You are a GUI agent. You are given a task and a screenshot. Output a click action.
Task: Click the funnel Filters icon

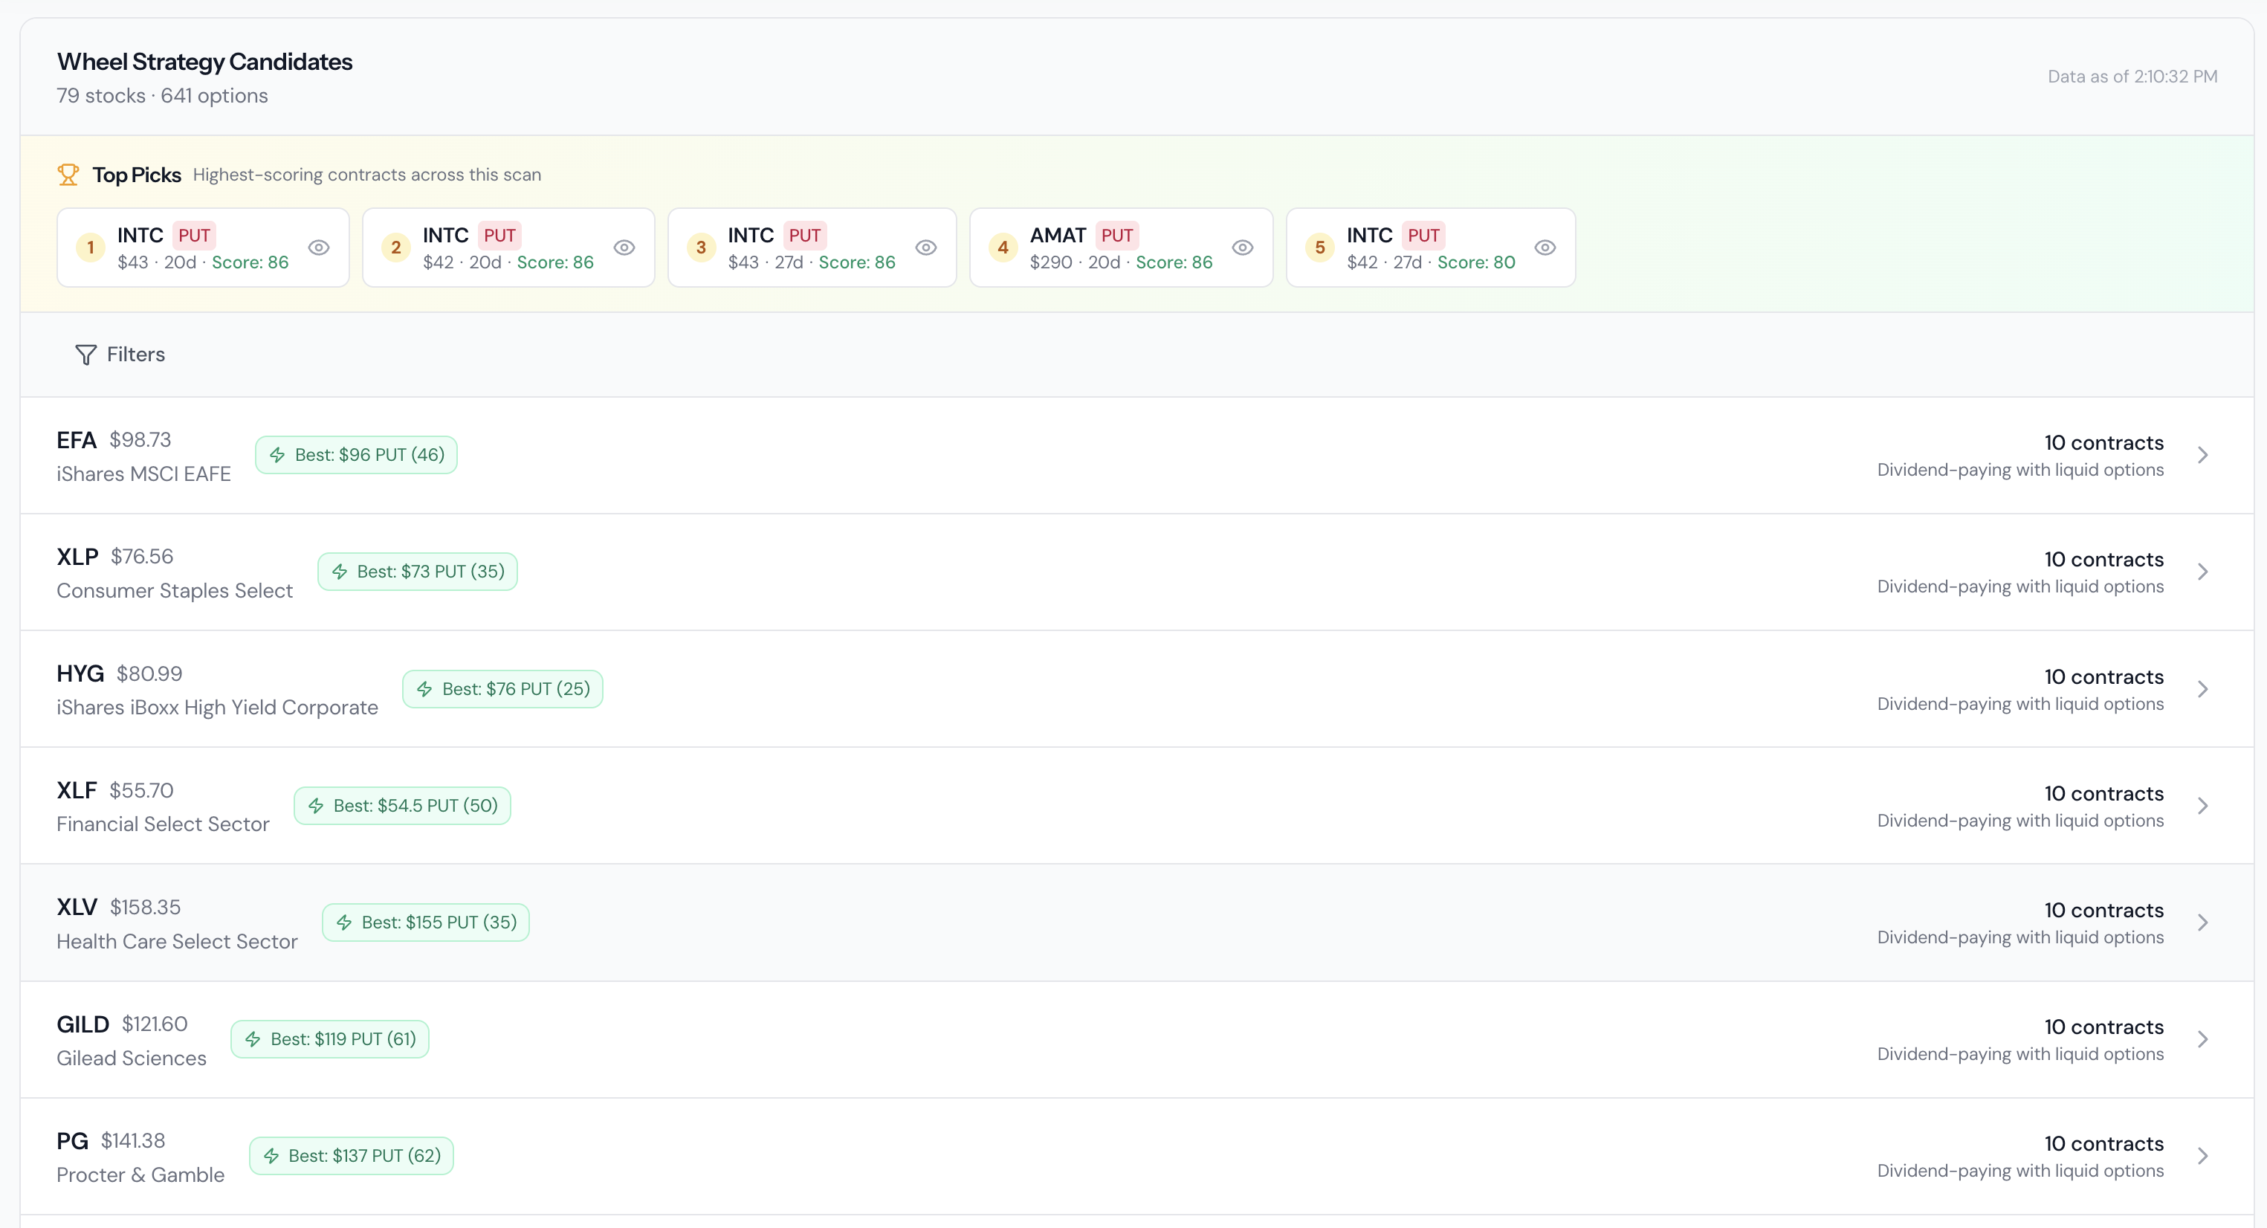85,355
